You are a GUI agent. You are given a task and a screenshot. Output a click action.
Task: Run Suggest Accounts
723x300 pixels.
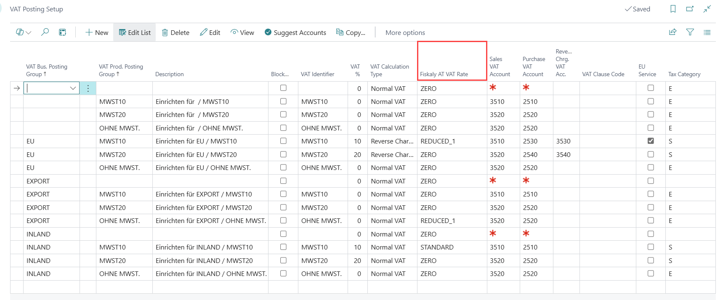pos(295,32)
